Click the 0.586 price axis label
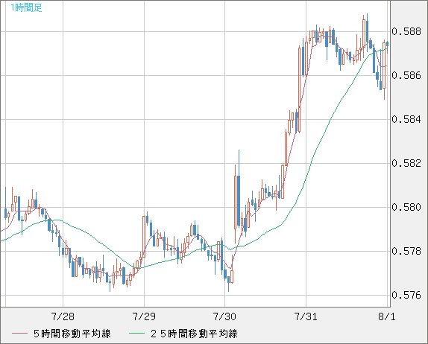428x344 pixels. pos(406,75)
